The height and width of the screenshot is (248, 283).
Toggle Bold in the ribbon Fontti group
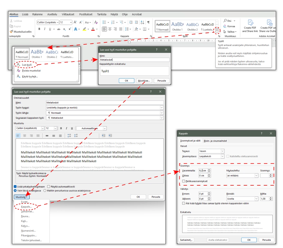(39, 29)
